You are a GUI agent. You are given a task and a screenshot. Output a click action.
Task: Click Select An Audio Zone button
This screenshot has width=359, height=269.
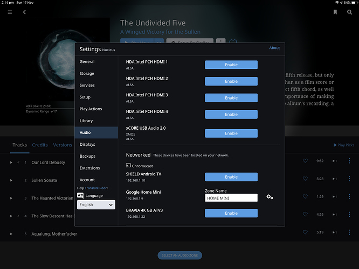(x=179, y=256)
